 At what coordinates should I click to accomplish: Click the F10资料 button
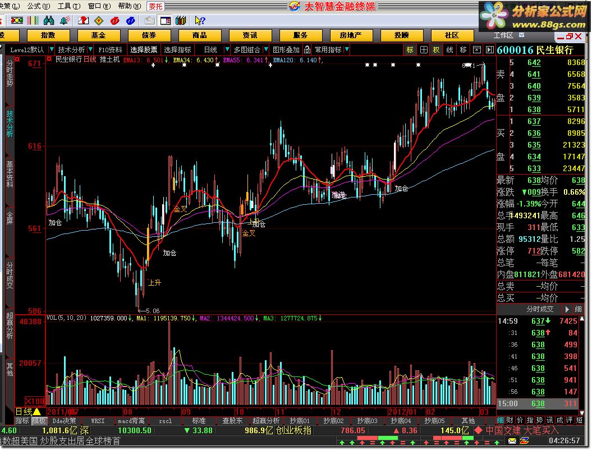click(x=110, y=49)
